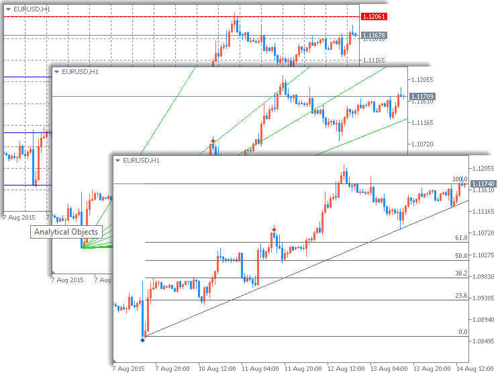Click the 12 Aug 12:00 time label
The image size is (498, 373).
346,368
